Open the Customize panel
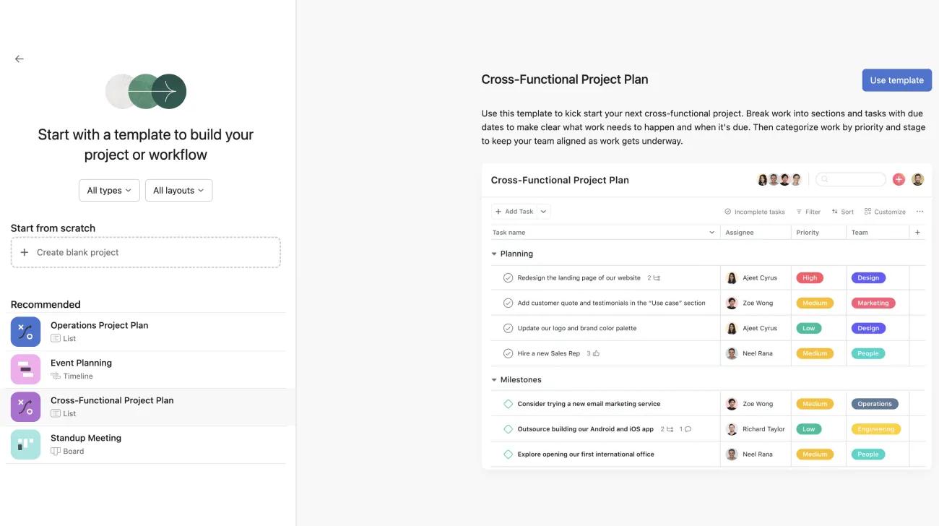The height and width of the screenshot is (526, 939). 885,211
